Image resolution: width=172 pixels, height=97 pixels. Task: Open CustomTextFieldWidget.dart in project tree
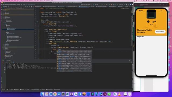click(x=14, y=39)
